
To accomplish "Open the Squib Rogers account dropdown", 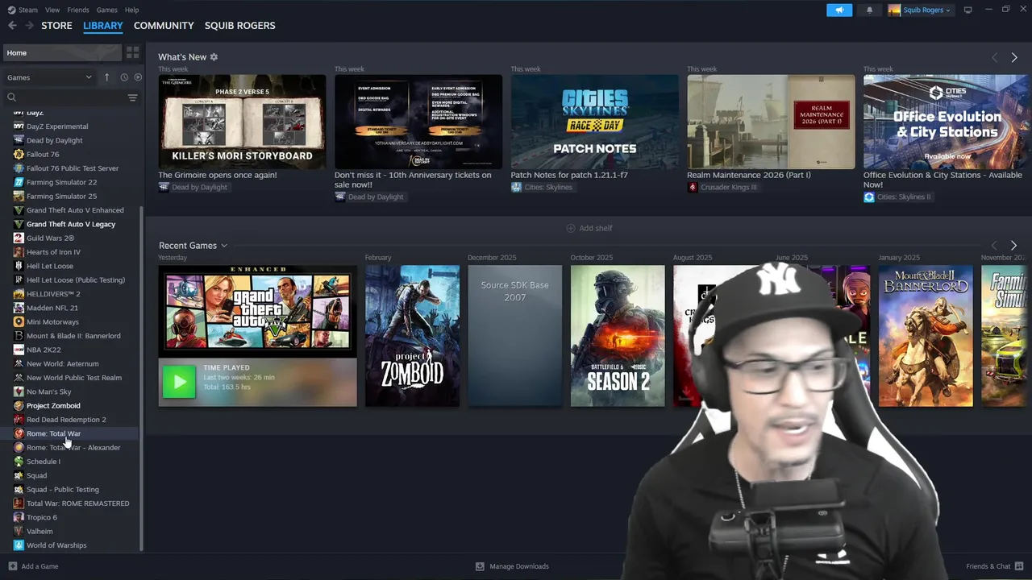I will point(919,10).
